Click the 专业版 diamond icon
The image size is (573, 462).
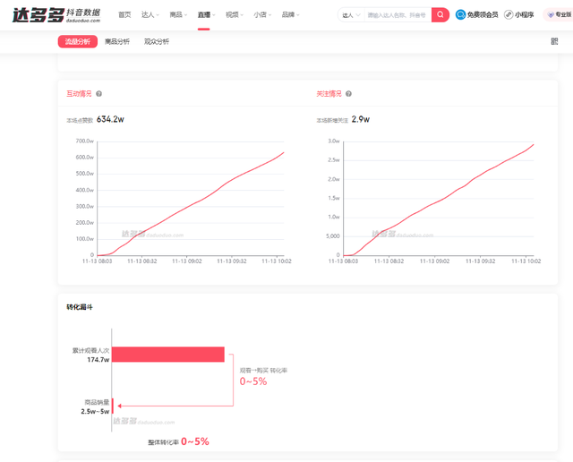pos(551,14)
